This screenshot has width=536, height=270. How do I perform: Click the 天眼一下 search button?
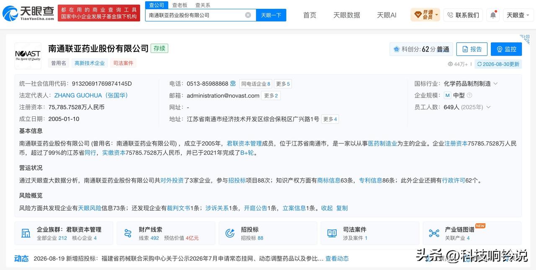271,15
